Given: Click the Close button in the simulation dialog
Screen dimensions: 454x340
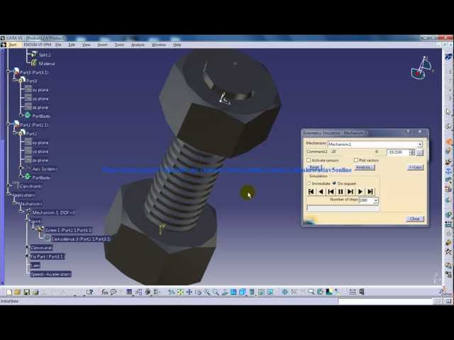Looking at the screenshot, I should pos(414,219).
